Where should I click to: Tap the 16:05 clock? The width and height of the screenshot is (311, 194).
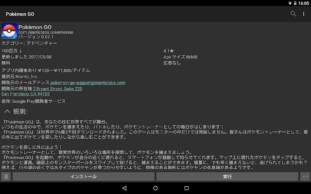(303, 3)
